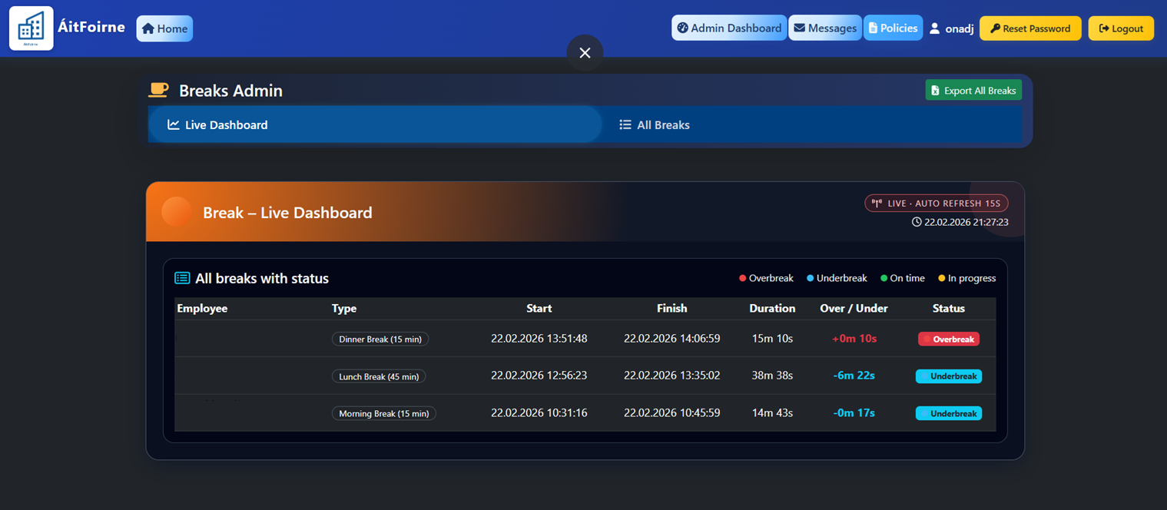This screenshot has width=1167, height=510.
Task: Switch to the All Breaks tab
Action: click(x=655, y=124)
